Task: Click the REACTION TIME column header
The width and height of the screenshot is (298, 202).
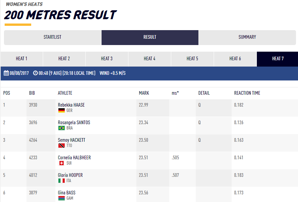Action: click(x=247, y=93)
